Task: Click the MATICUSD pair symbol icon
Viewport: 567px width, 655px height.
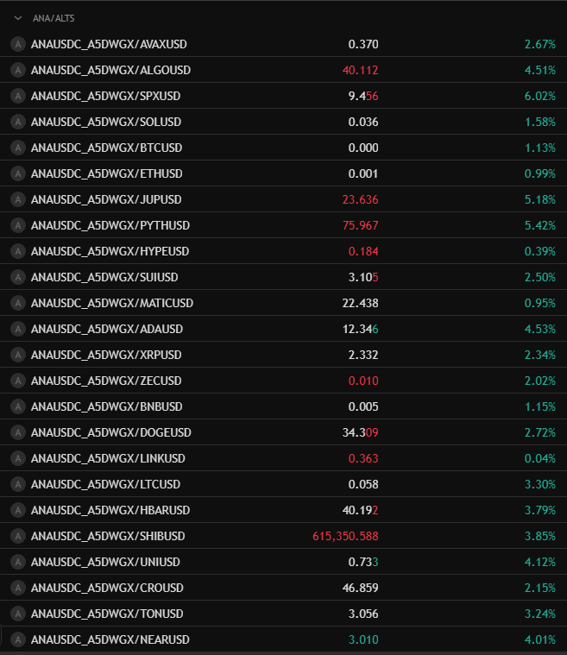Action: pyautogui.click(x=17, y=303)
